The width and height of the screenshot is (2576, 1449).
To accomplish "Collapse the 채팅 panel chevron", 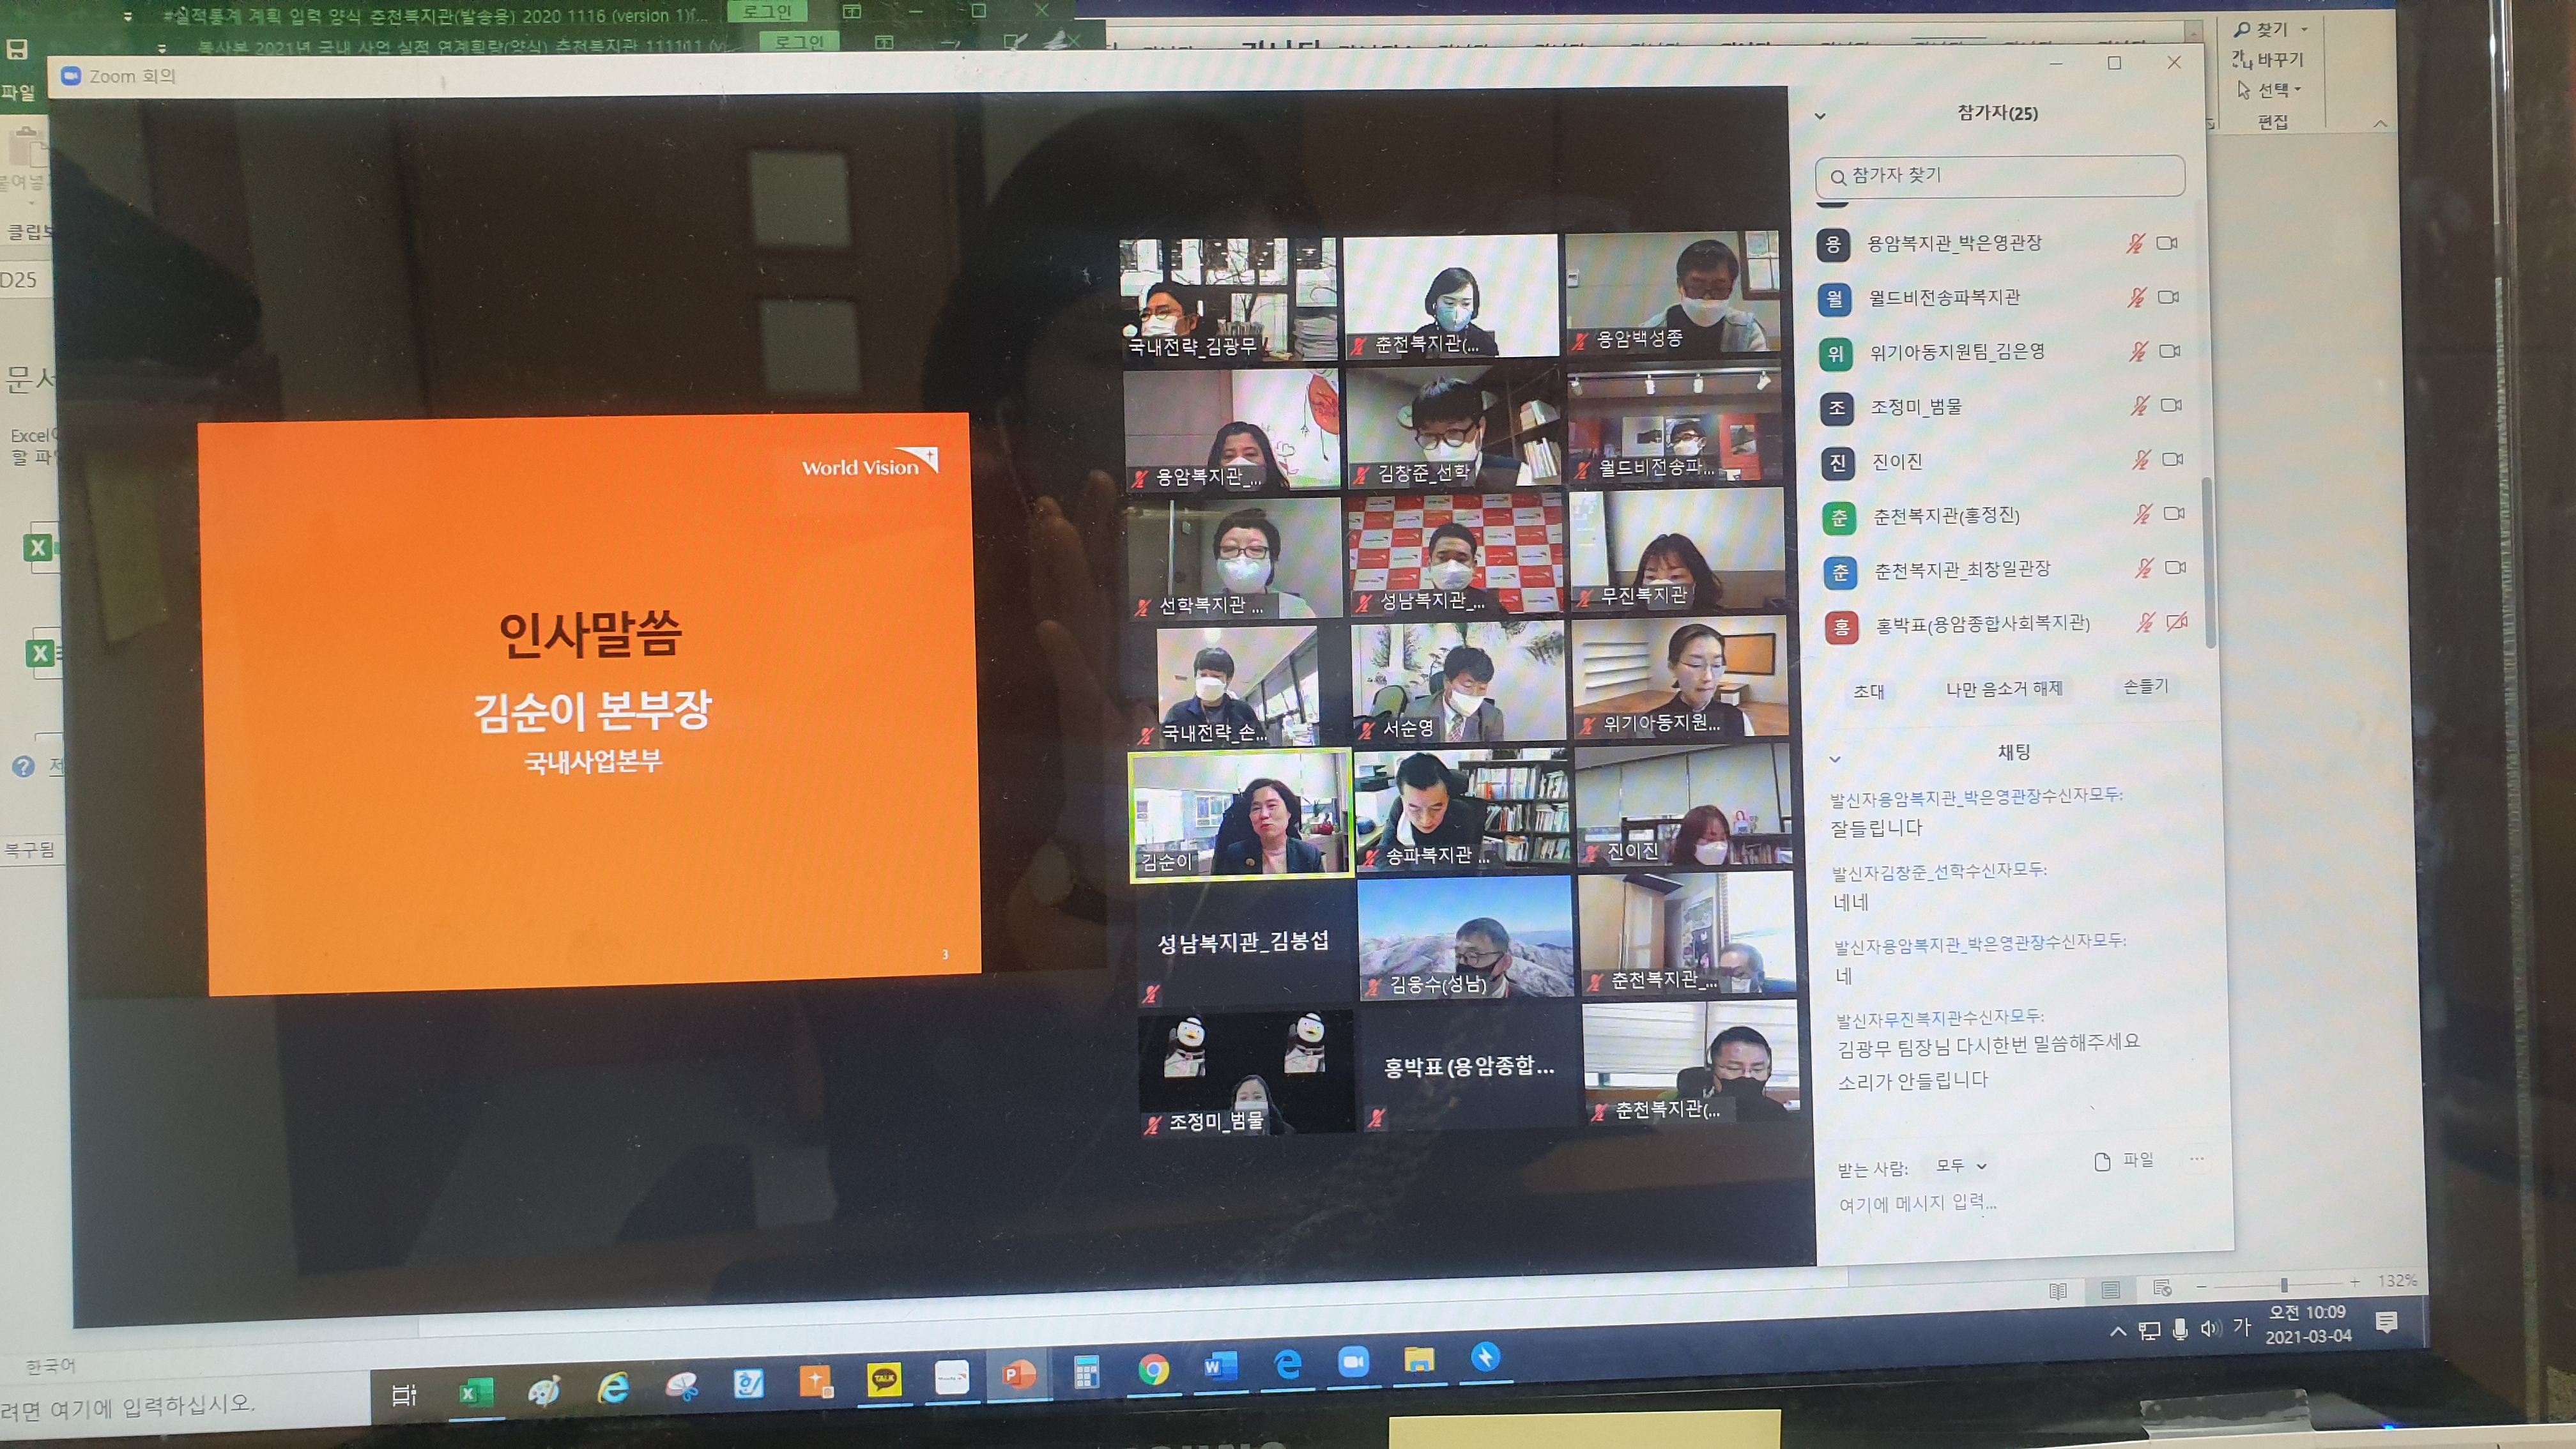I will 1834,759.
